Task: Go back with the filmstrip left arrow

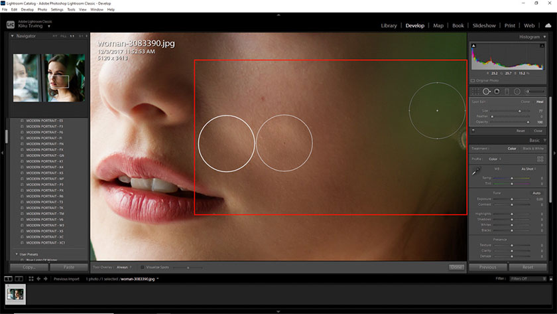Action: (x=38, y=279)
